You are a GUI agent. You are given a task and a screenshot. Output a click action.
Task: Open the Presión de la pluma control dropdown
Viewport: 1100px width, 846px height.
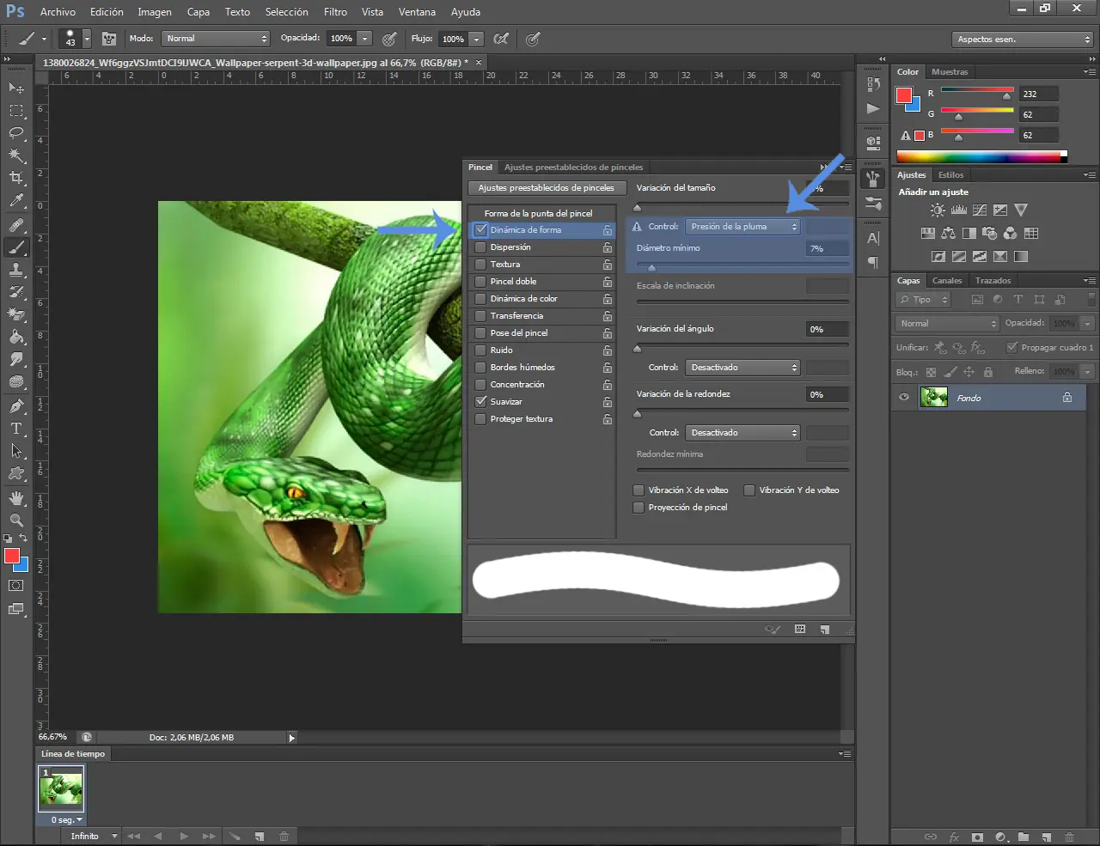742,227
